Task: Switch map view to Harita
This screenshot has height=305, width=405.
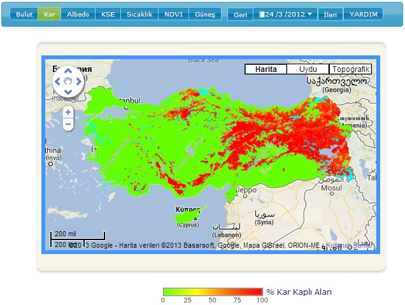Action: (266, 69)
